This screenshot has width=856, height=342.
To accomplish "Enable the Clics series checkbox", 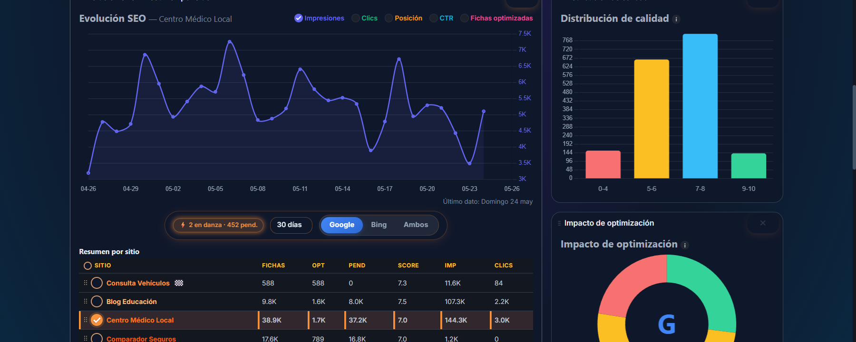I will [x=356, y=18].
